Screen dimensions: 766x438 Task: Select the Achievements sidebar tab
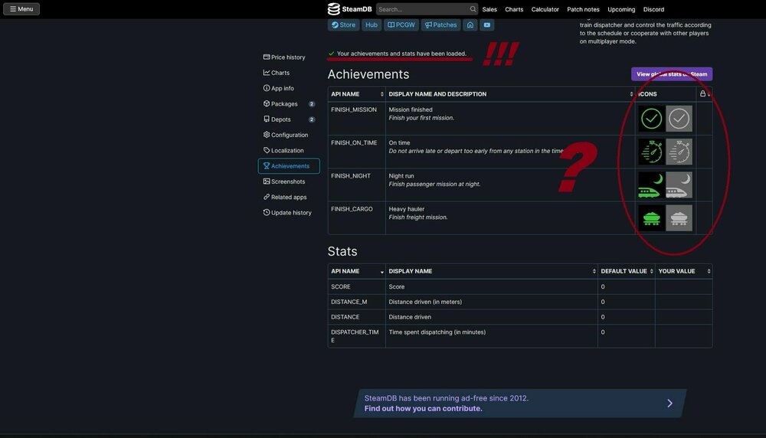(x=289, y=166)
